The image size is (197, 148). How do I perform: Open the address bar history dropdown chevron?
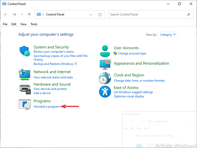(91, 15)
